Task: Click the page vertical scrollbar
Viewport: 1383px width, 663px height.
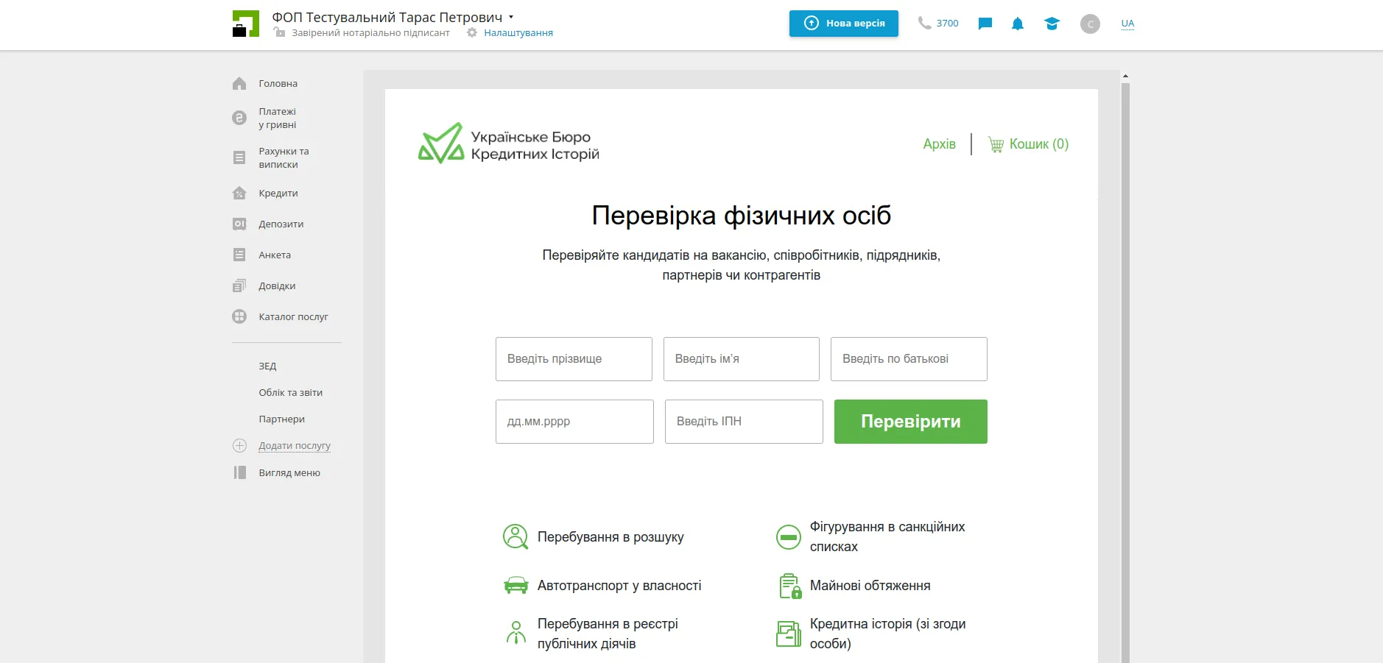Action: point(1125,368)
